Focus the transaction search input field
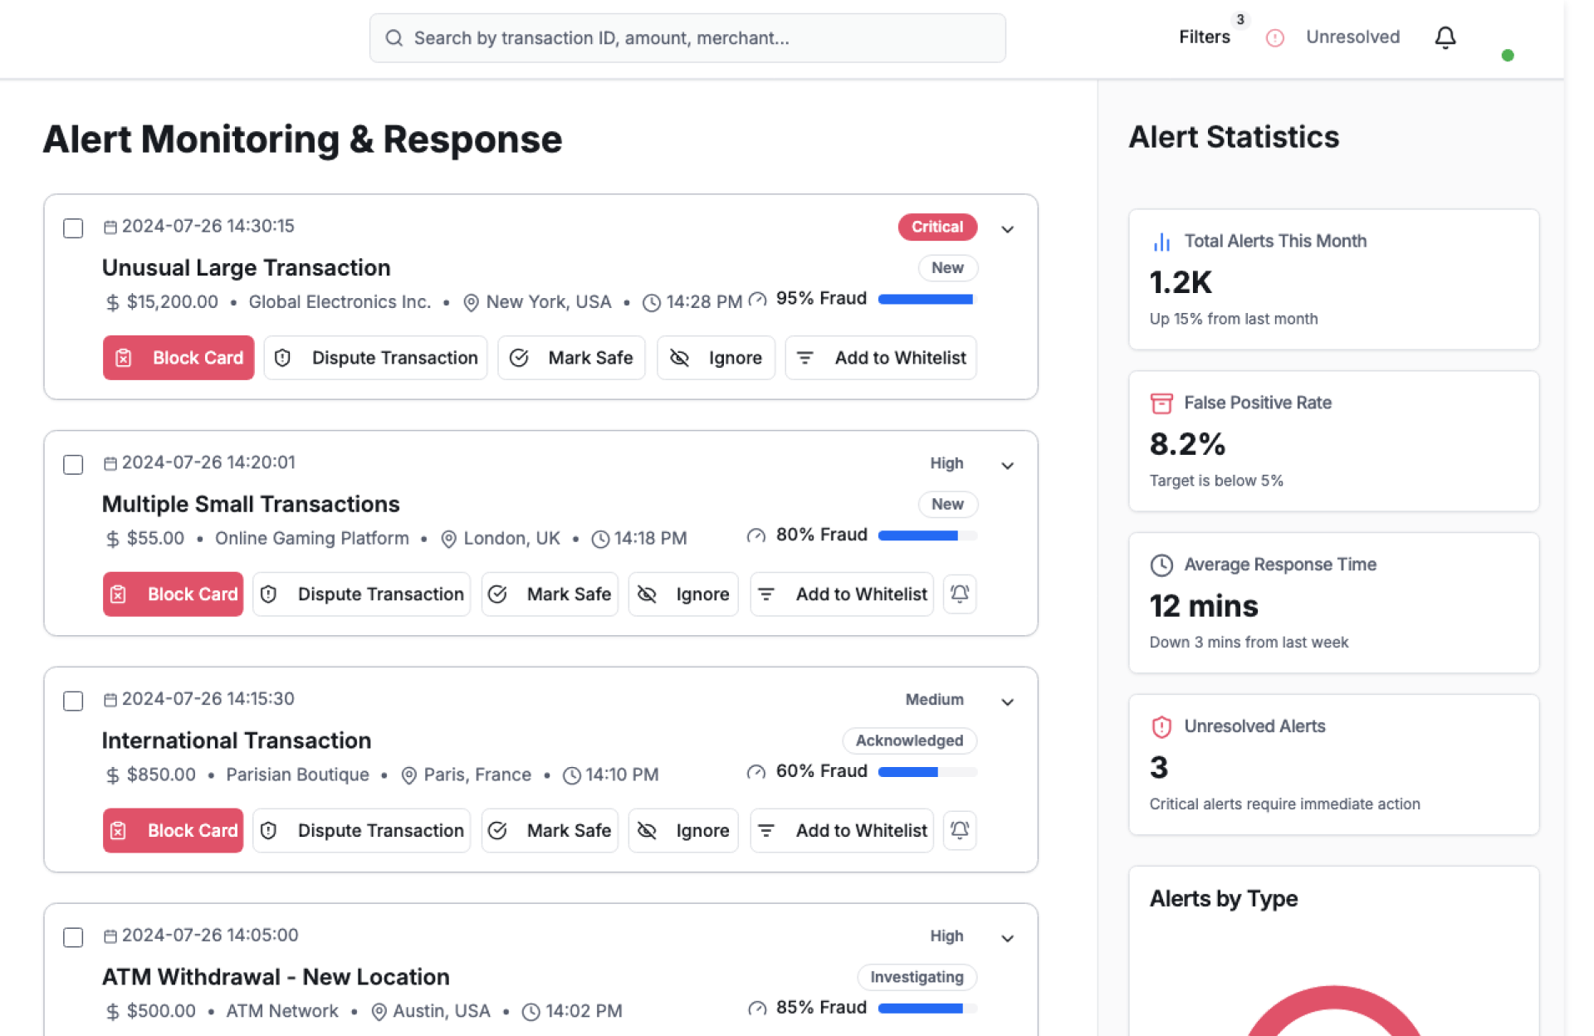Viewport: 1594px width, 1036px height. tap(689, 38)
